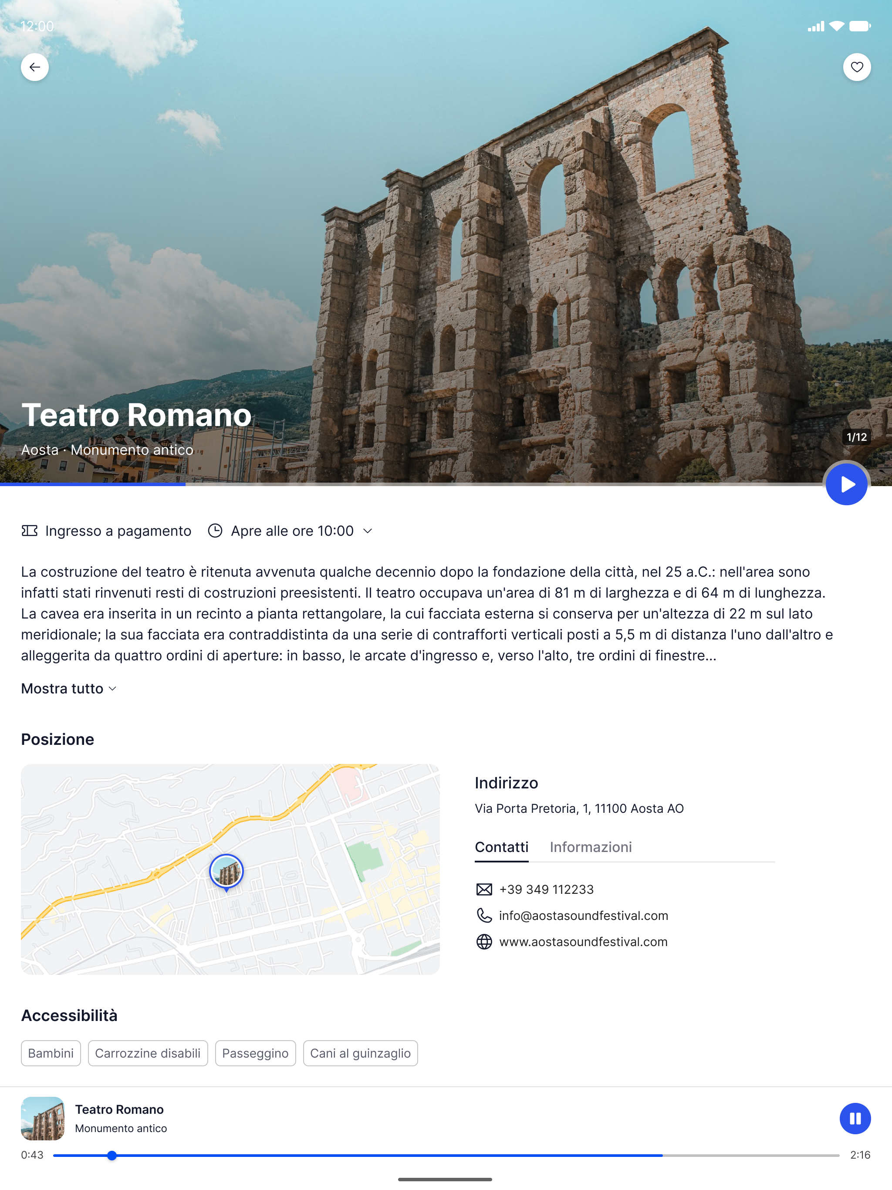This screenshot has height=1190, width=892.
Task: Click the ticket icon for paid entry
Action: click(x=30, y=531)
